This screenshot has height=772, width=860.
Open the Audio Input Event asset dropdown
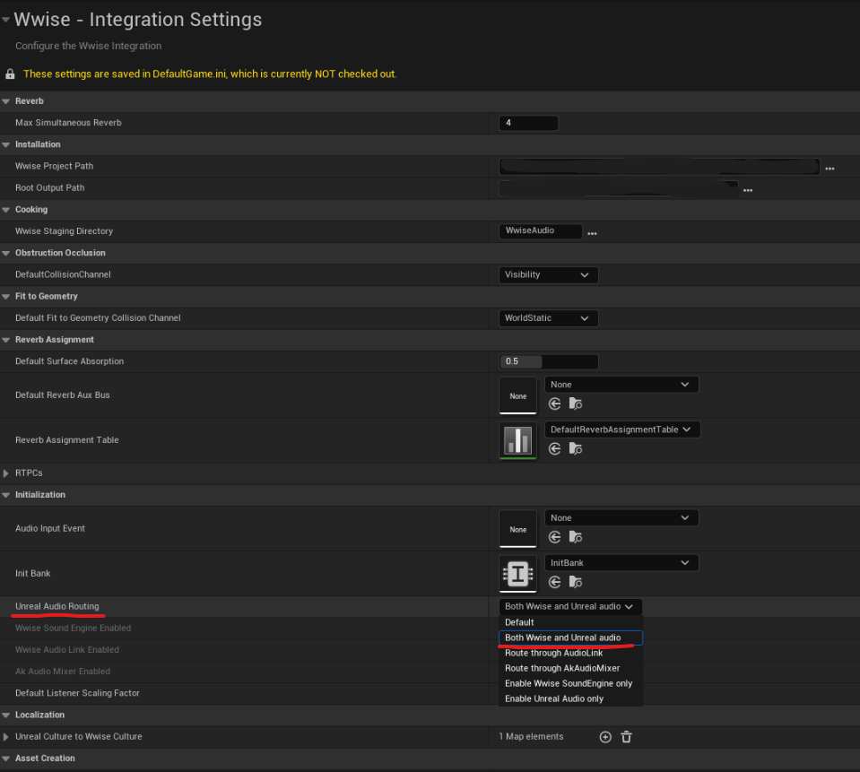pos(621,518)
